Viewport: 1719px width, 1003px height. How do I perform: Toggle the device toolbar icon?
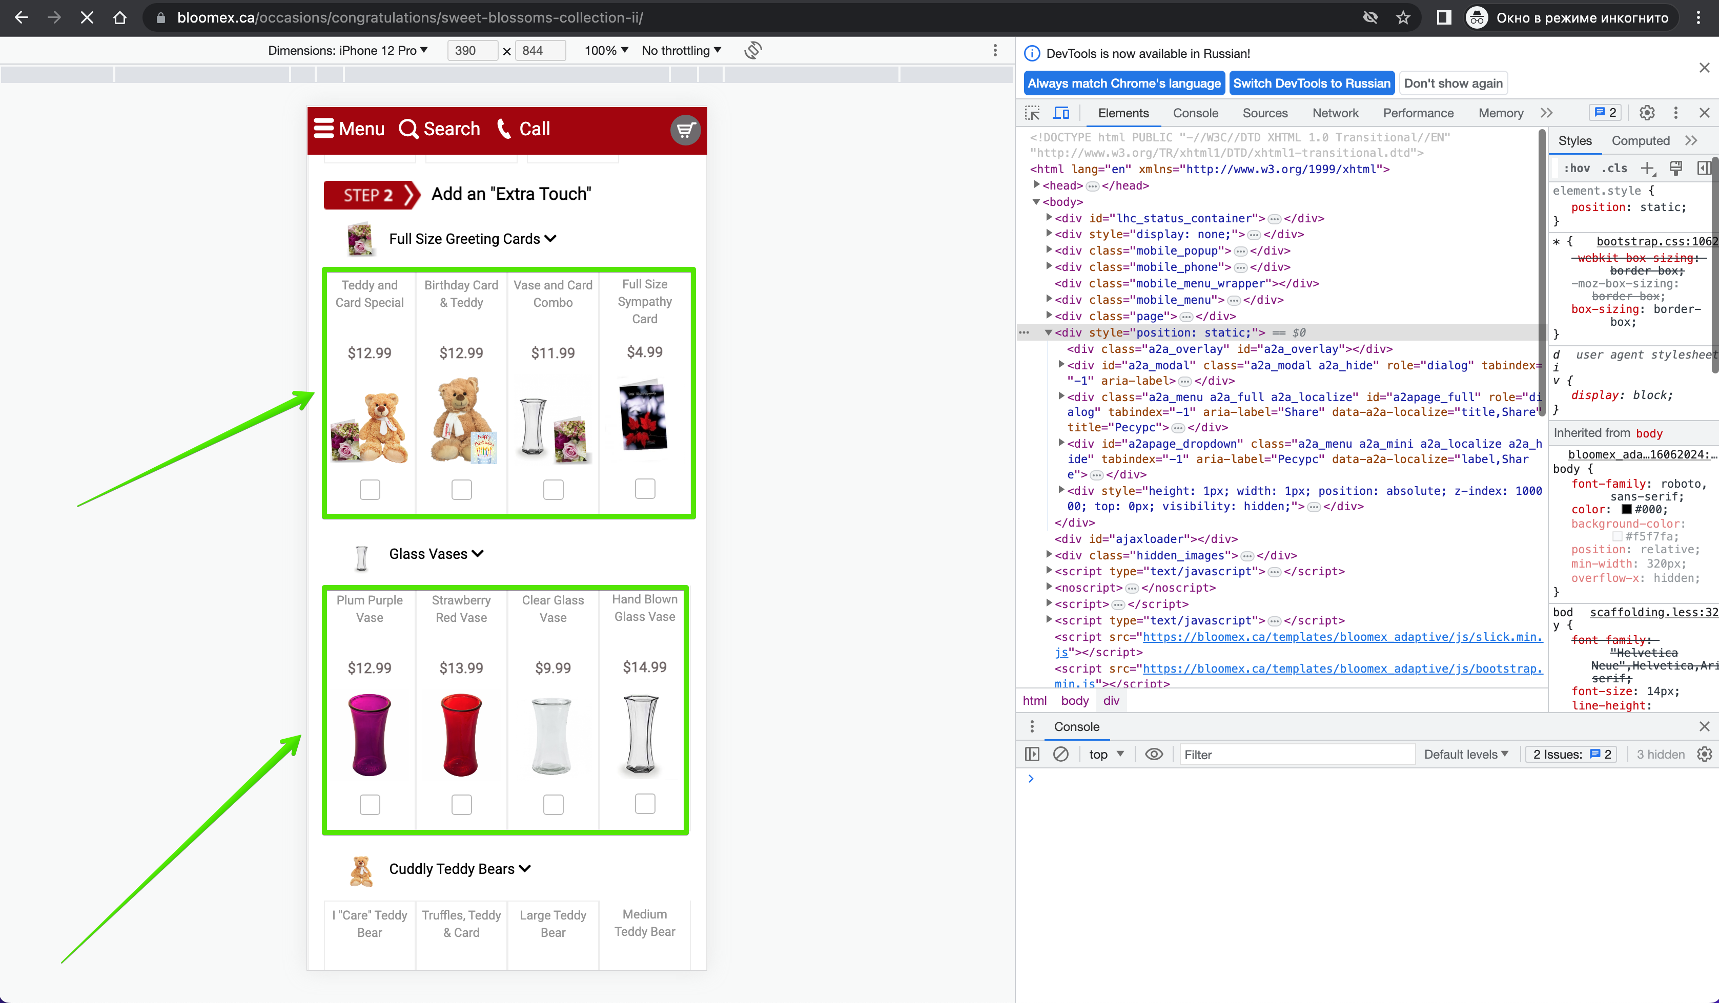[1061, 113]
